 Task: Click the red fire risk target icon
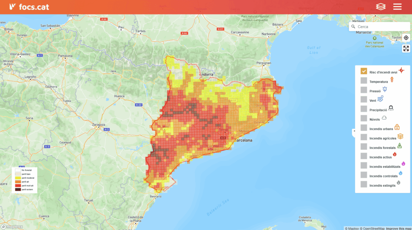[401, 70]
